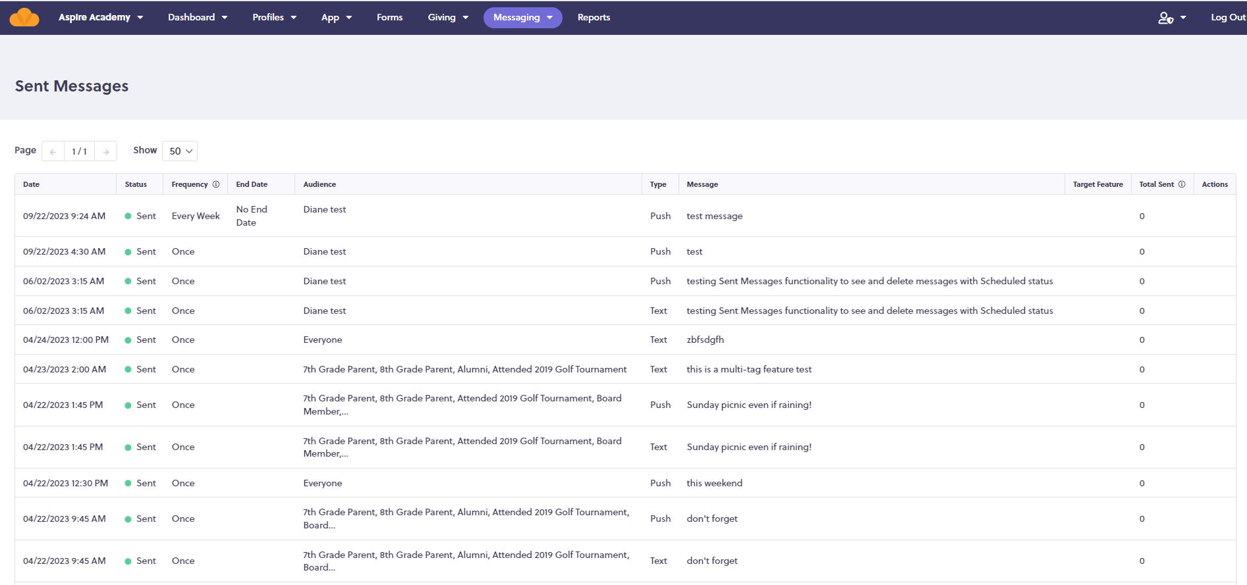Click Once frequency in 04/23/2023 row
This screenshot has height=585, width=1247.
(x=183, y=369)
